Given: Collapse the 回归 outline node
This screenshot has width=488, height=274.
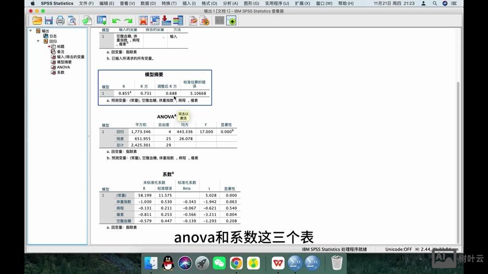Looking at the screenshot, I should [38, 41].
